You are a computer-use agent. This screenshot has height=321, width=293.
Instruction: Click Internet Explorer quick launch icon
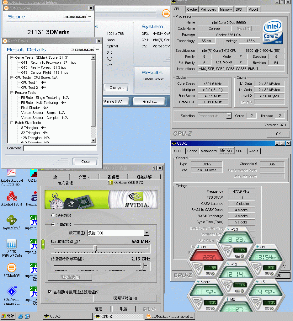point(20,317)
